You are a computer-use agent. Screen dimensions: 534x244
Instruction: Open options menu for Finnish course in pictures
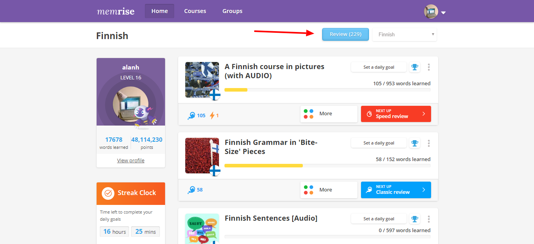429,67
